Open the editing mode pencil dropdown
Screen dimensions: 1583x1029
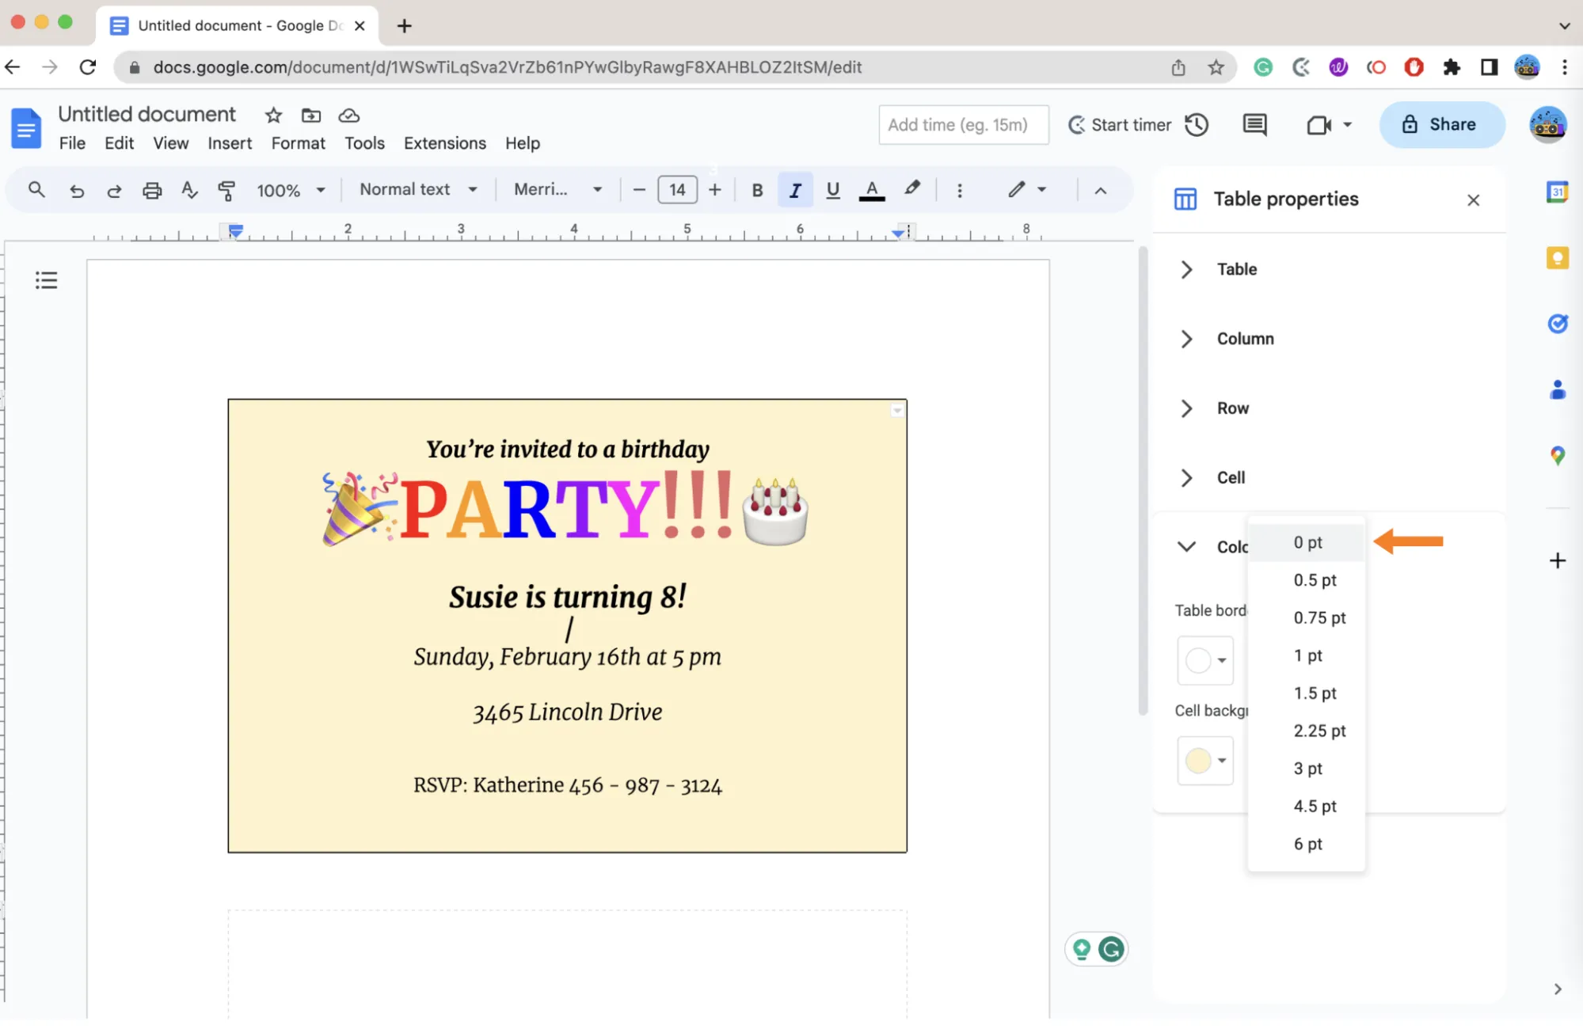pyautogui.click(x=1027, y=190)
